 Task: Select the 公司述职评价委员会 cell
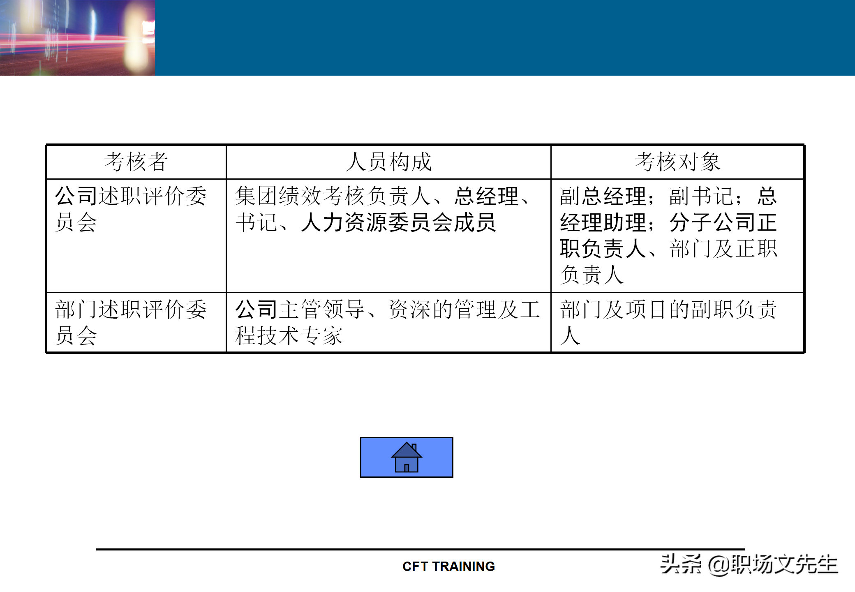pos(131,209)
